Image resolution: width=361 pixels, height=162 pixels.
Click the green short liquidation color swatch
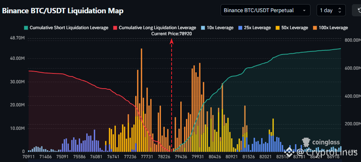tap(26, 28)
